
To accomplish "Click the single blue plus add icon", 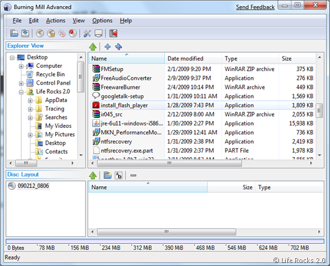I will [107, 47].
